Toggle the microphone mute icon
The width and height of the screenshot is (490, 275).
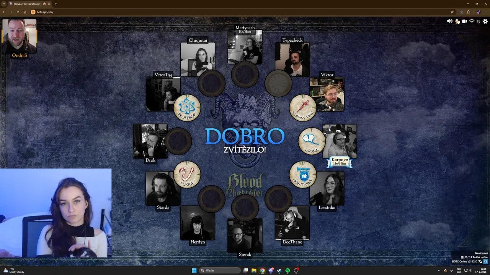pyautogui.click(x=457, y=21)
